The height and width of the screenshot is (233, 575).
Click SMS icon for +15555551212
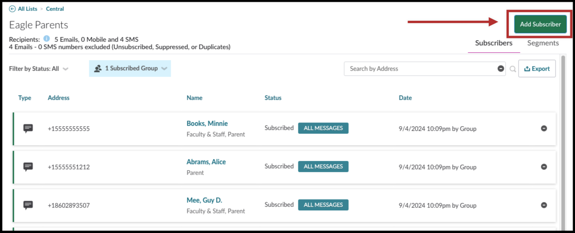click(x=28, y=167)
